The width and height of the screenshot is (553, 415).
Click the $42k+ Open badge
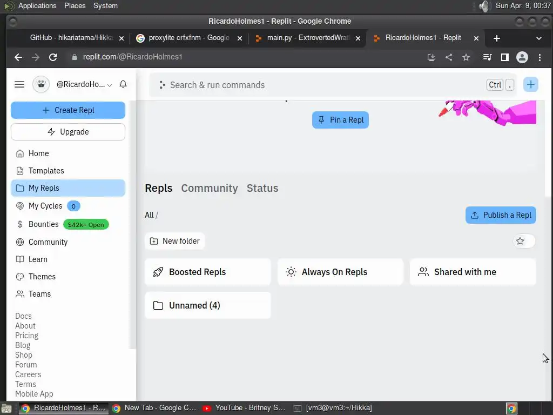point(86,225)
